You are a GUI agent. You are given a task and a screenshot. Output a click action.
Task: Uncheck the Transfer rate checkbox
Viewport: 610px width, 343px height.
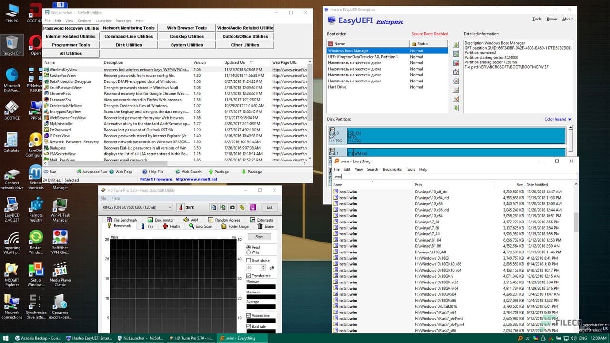click(x=249, y=276)
